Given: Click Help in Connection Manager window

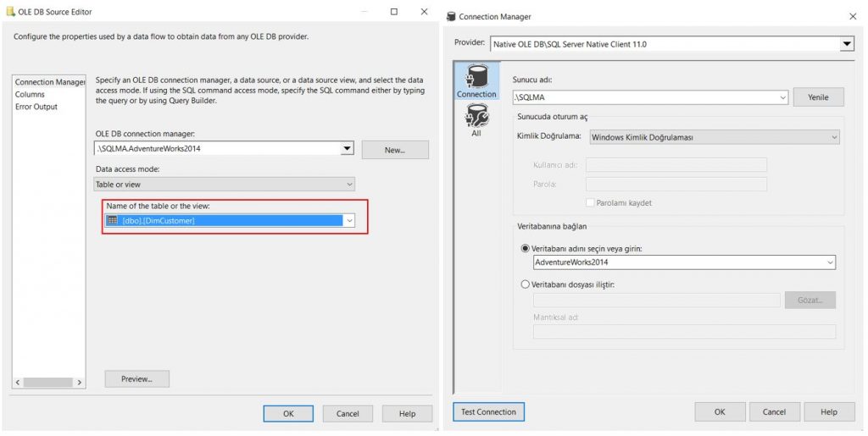Looking at the screenshot, I should 829,411.
